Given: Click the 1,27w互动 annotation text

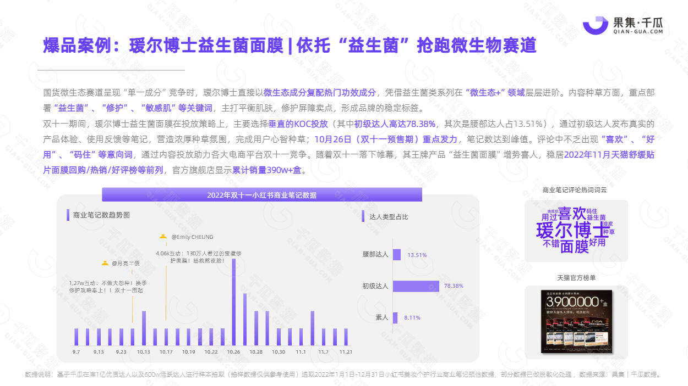Looking at the screenshot, I should click(x=107, y=286).
